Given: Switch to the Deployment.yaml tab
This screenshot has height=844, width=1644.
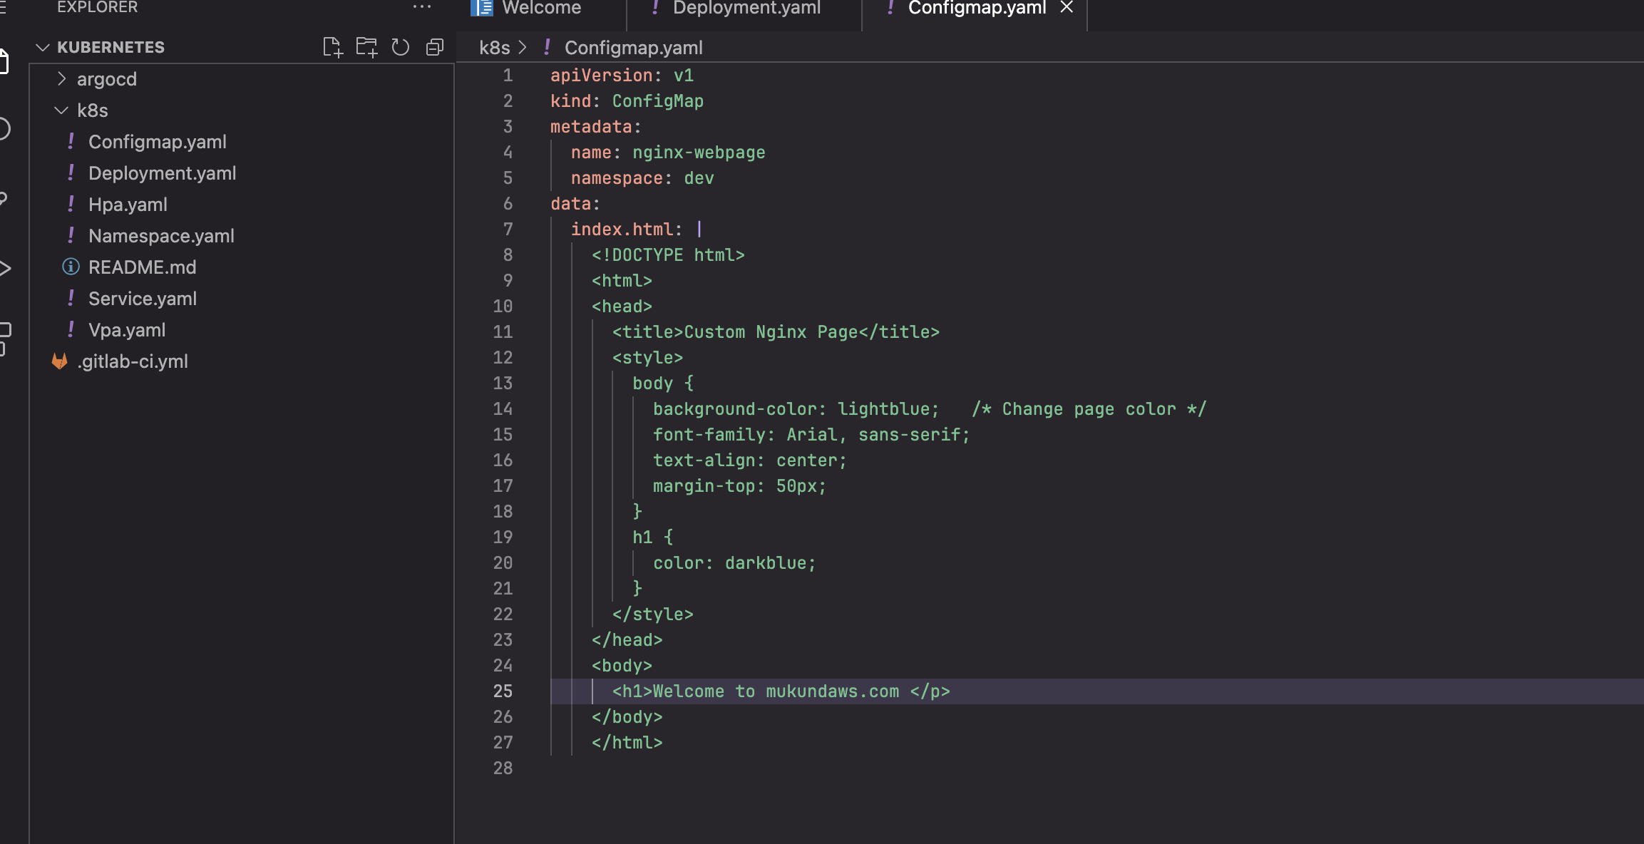Looking at the screenshot, I should [x=746, y=8].
